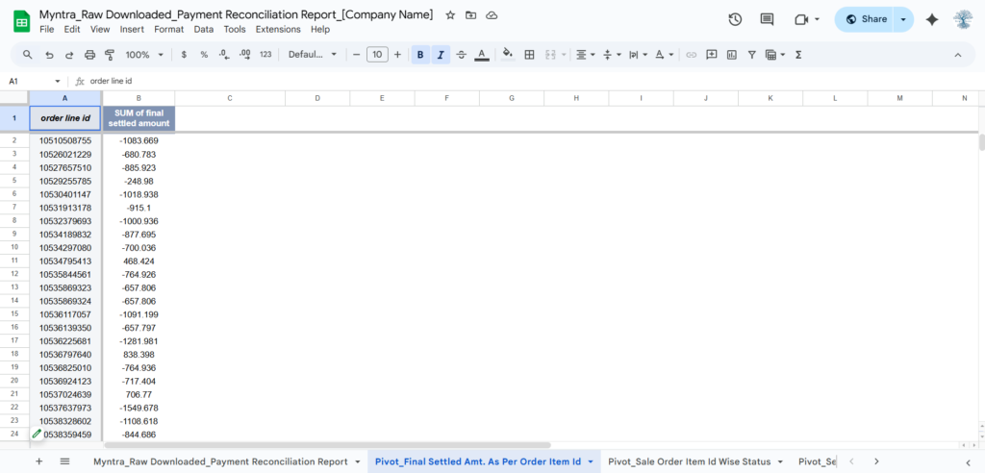The height and width of the screenshot is (473, 985).
Task: Click the undo arrow icon
Action: point(49,55)
